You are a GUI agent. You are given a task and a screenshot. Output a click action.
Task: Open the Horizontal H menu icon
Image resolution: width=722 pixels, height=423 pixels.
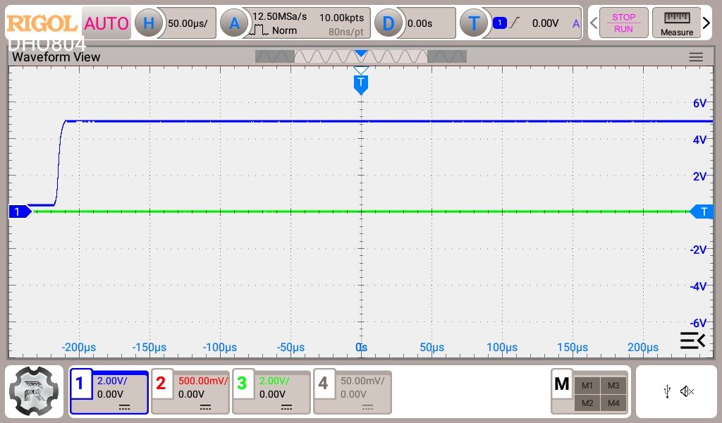click(x=148, y=23)
